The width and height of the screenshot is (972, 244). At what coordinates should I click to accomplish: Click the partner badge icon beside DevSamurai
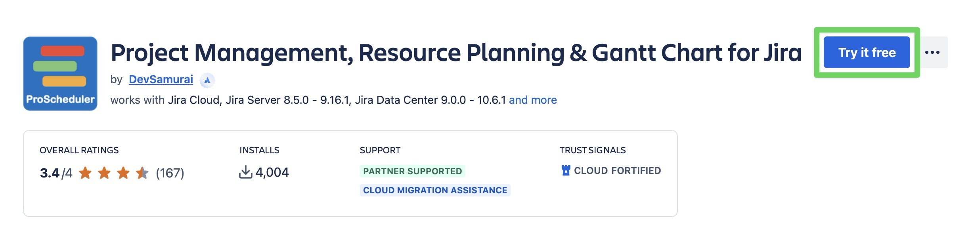(207, 80)
